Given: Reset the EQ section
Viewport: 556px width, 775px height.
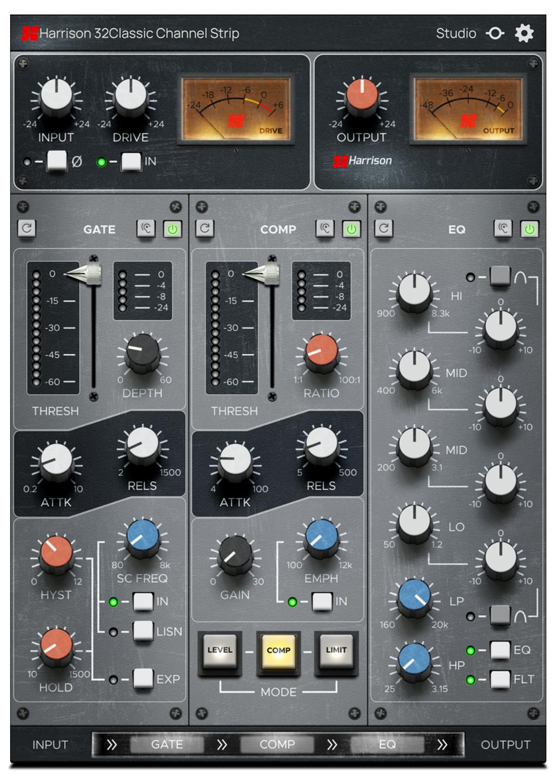Looking at the screenshot, I should click(383, 228).
